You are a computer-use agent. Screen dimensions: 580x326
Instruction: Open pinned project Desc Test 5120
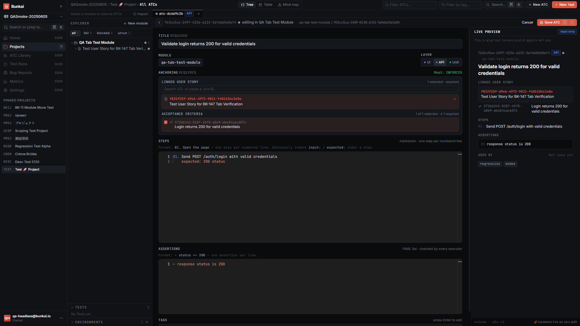34,162
